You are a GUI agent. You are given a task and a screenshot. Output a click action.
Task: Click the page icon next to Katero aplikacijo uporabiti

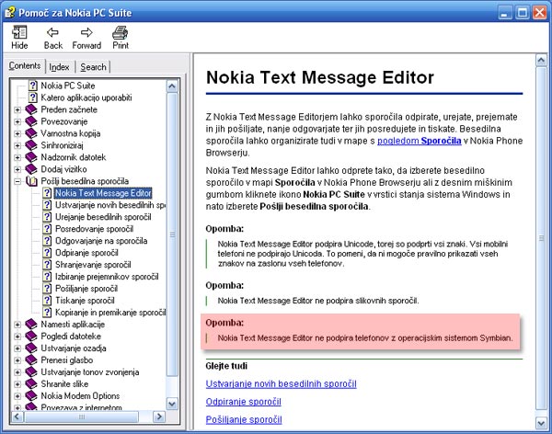tap(32, 97)
